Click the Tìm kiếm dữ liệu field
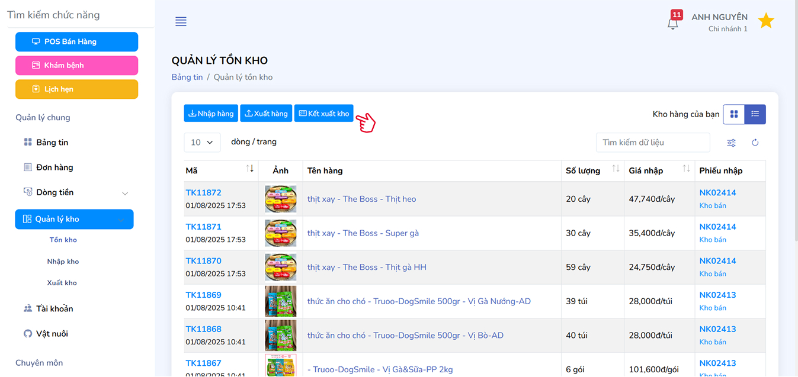Viewport: 798px width, 377px height. [x=652, y=143]
